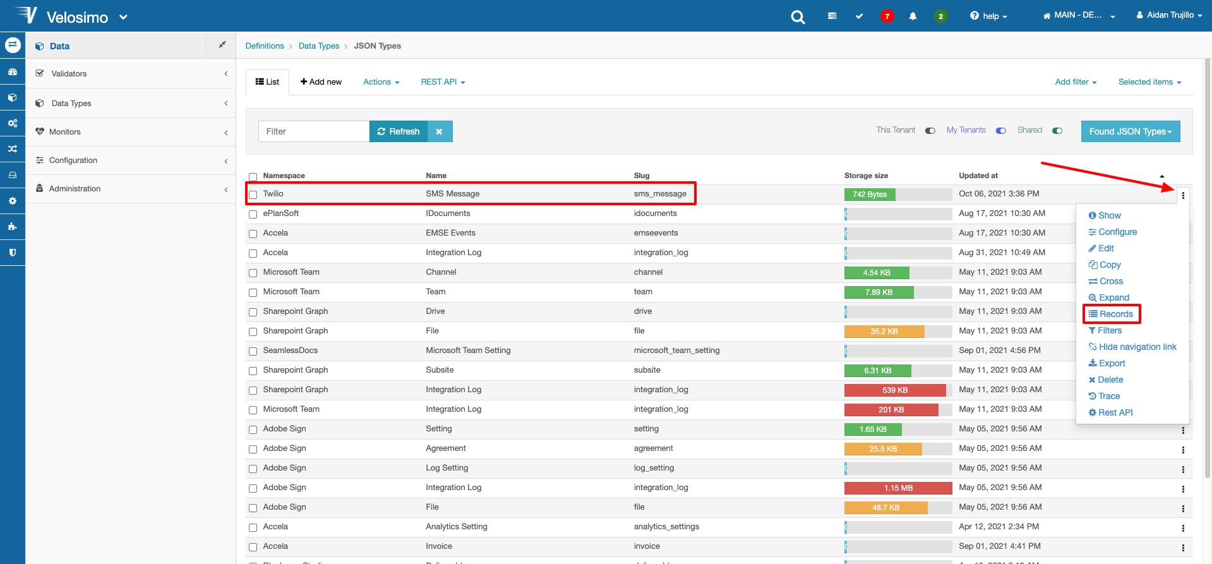Choose Export from the context menu

(1107, 363)
